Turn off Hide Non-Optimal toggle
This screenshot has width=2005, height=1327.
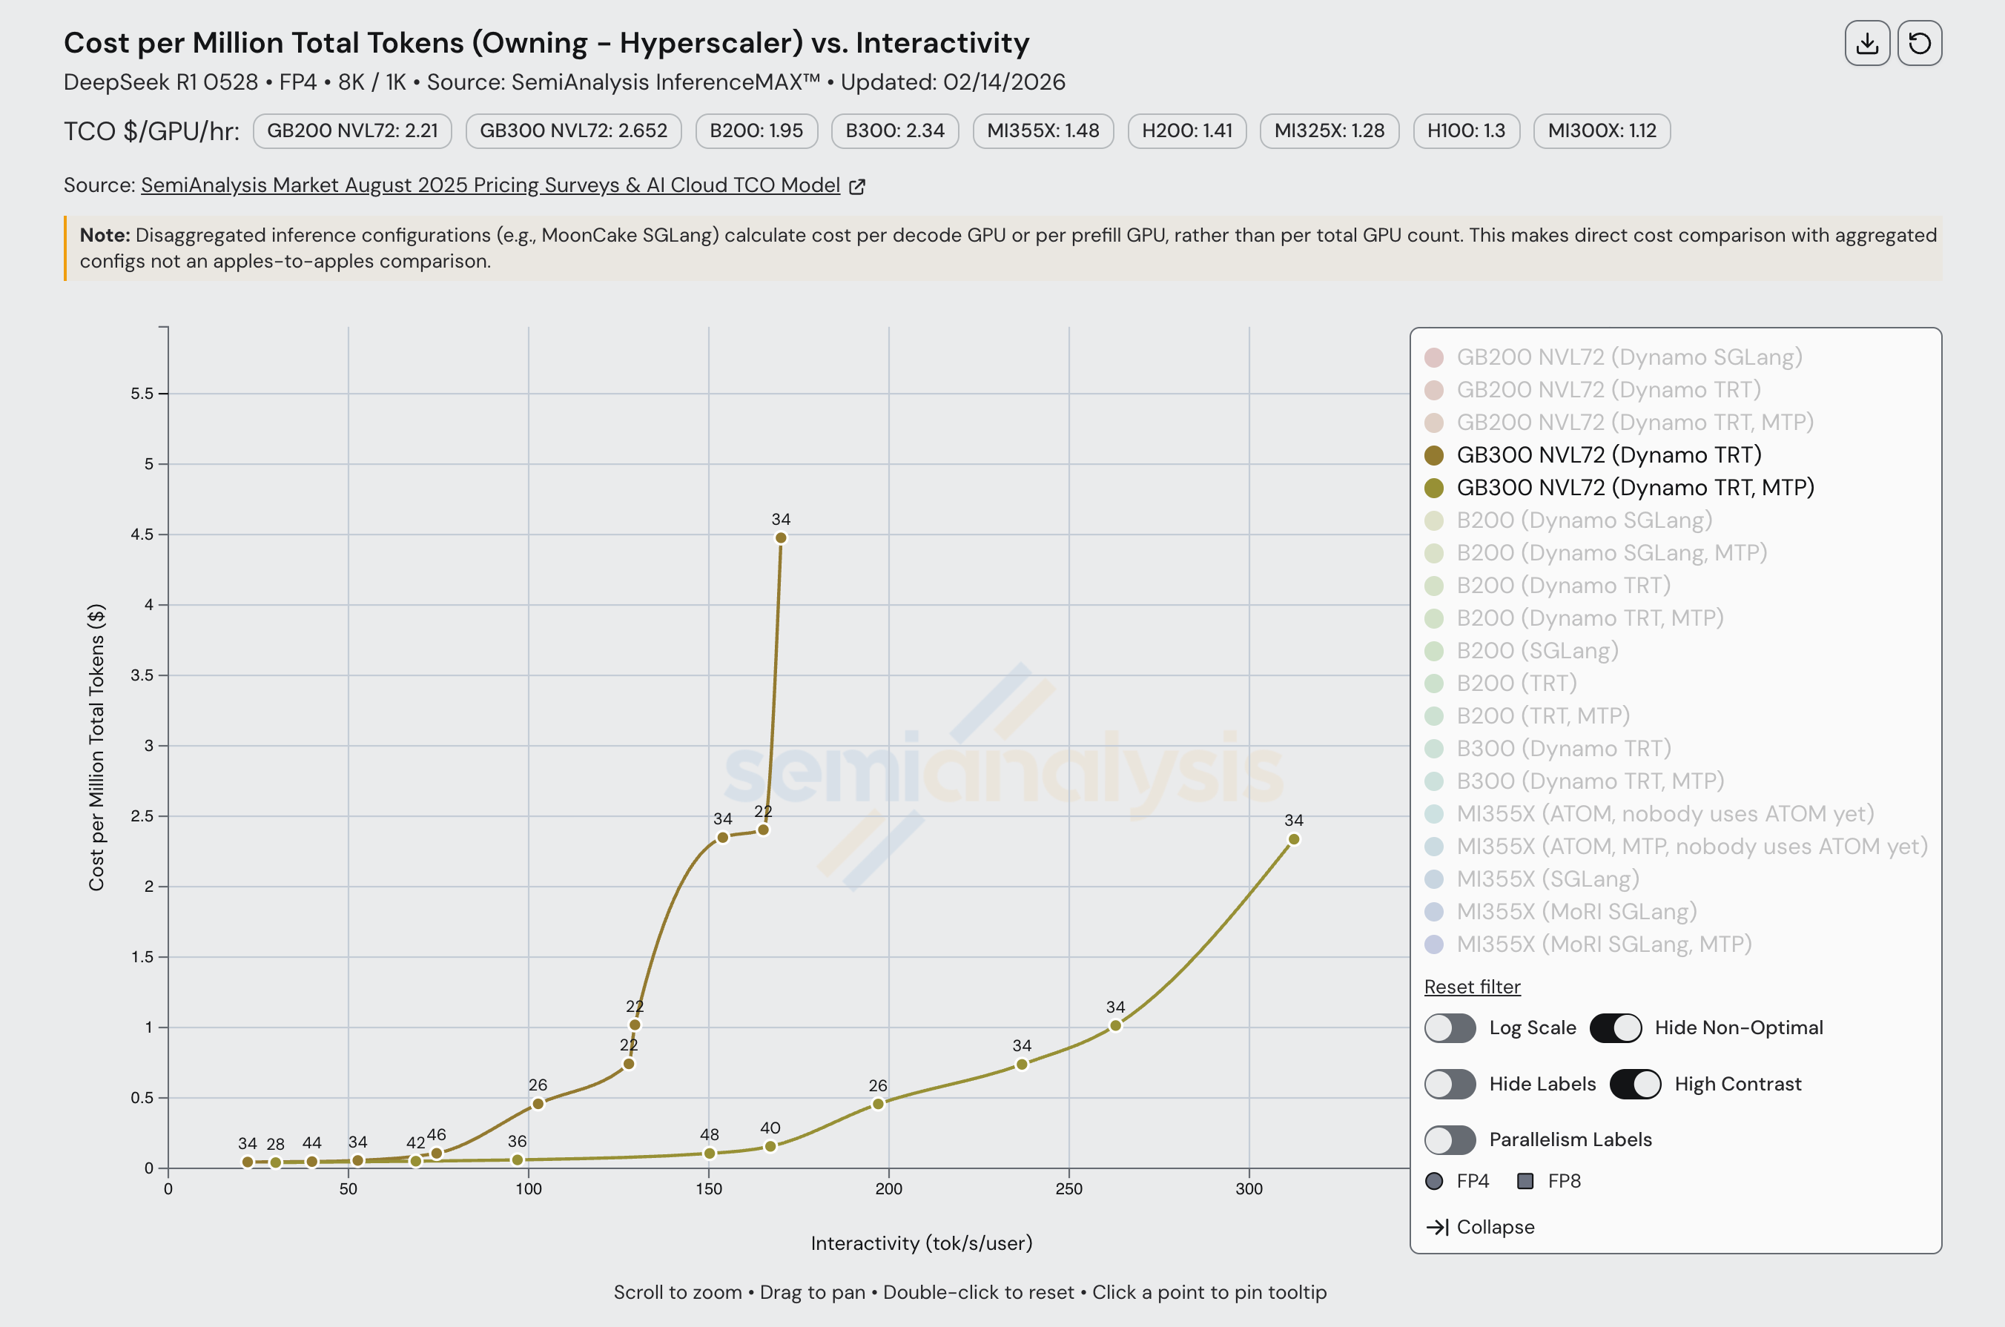pos(1615,1027)
